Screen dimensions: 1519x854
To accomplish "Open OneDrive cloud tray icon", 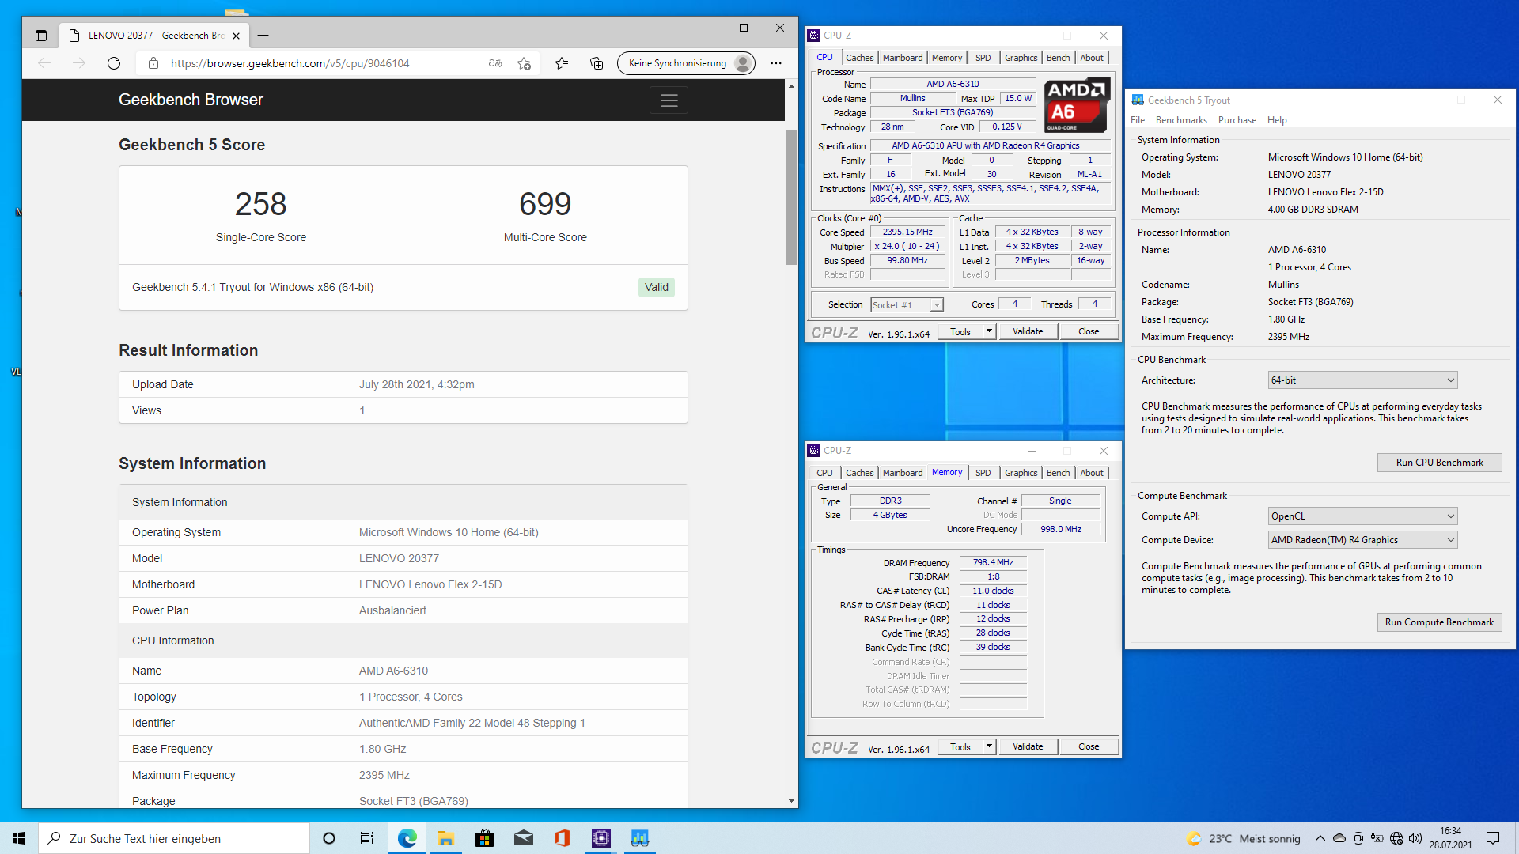I will point(1339,838).
